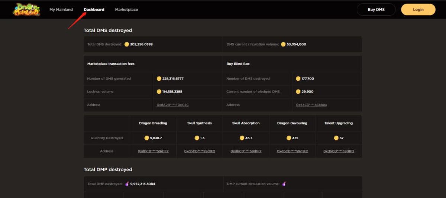Click coin icon under Talent Upgrading column

pyautogui.click(x=336, y=138)
